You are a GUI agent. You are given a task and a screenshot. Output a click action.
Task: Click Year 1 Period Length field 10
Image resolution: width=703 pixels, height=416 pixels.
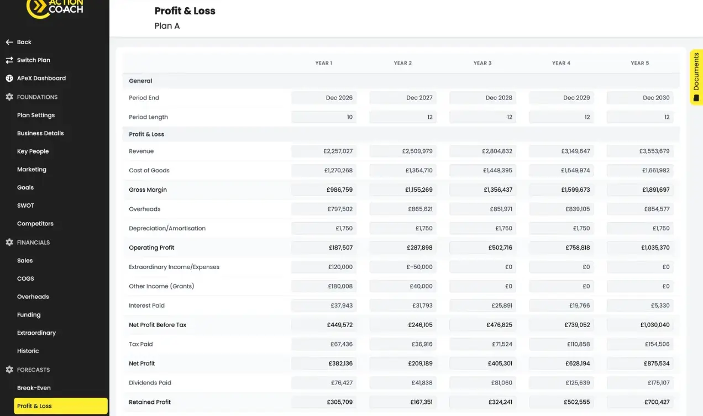324,117
